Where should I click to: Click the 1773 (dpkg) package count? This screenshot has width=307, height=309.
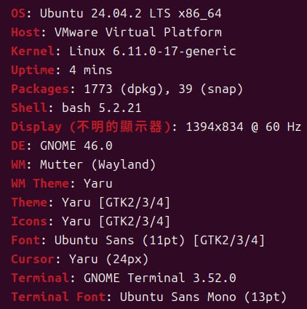(124, 89)
